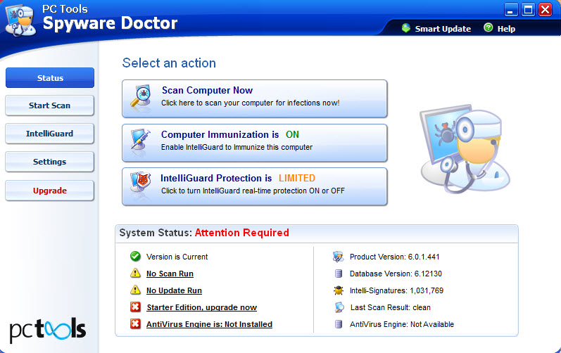Click the Intelli-Signatures bug icon

coord(339,290)
